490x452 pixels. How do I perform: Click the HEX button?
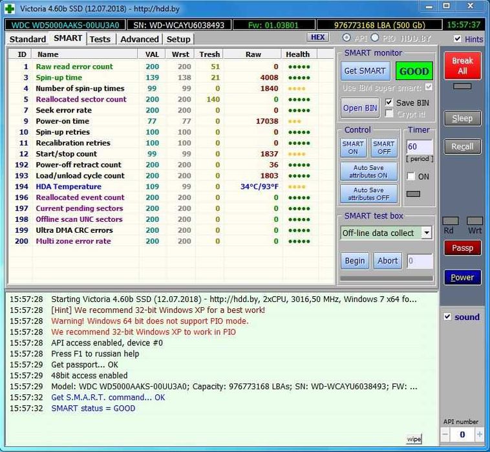tap(318, 38)
